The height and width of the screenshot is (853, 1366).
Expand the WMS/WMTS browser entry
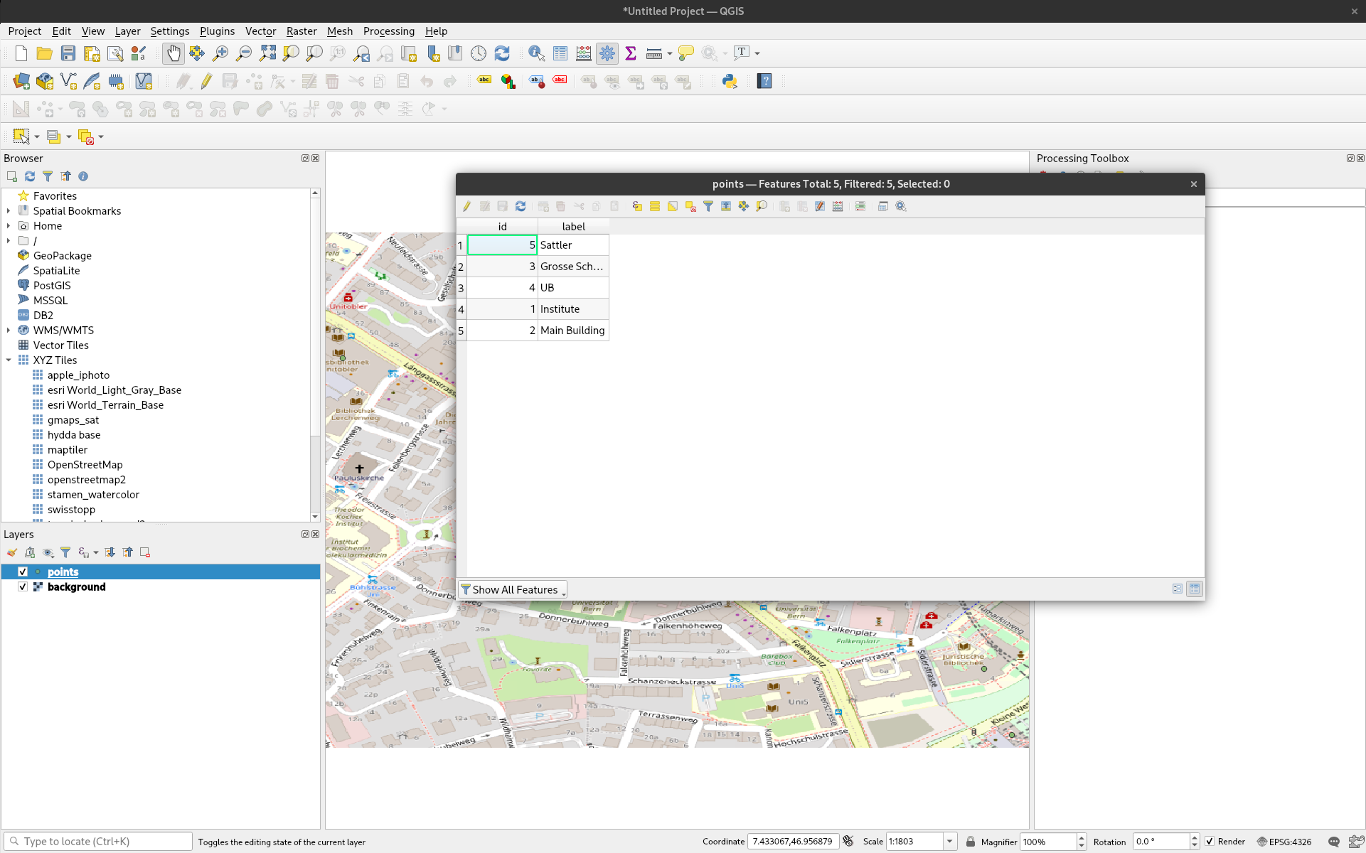[9, 331]
